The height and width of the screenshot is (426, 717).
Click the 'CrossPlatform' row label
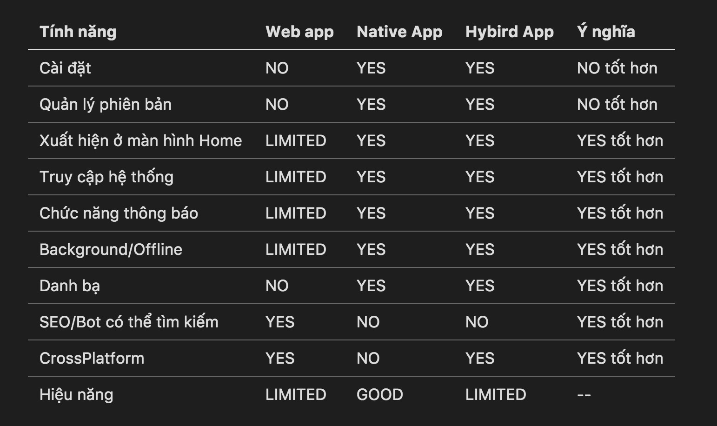click(x=92, y=358)
